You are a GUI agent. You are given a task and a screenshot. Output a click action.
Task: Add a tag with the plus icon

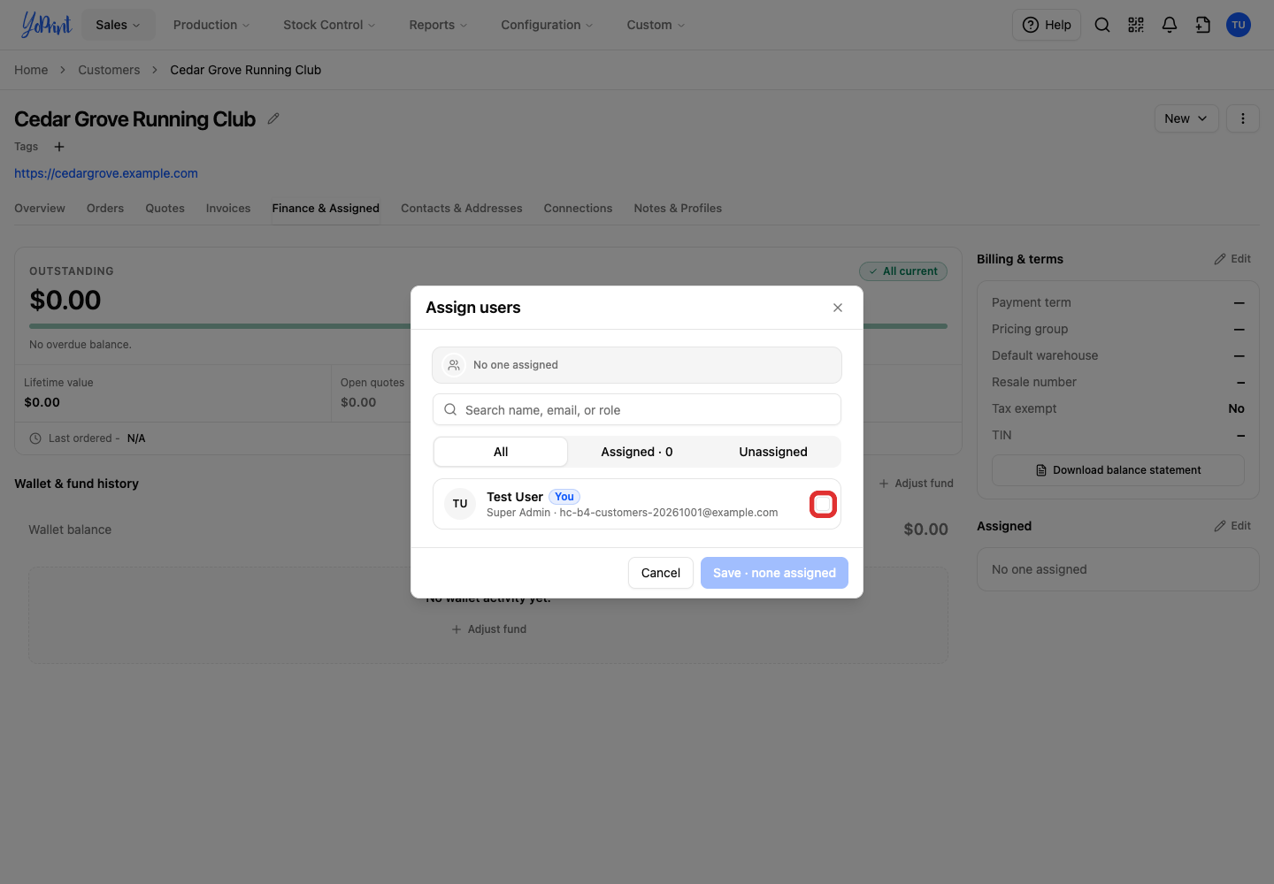click(59, 147)
